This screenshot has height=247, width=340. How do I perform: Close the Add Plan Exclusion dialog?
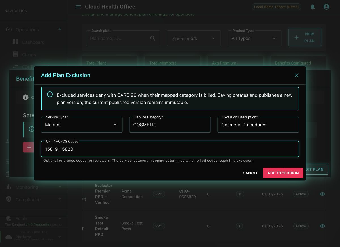tap(297, 75)
